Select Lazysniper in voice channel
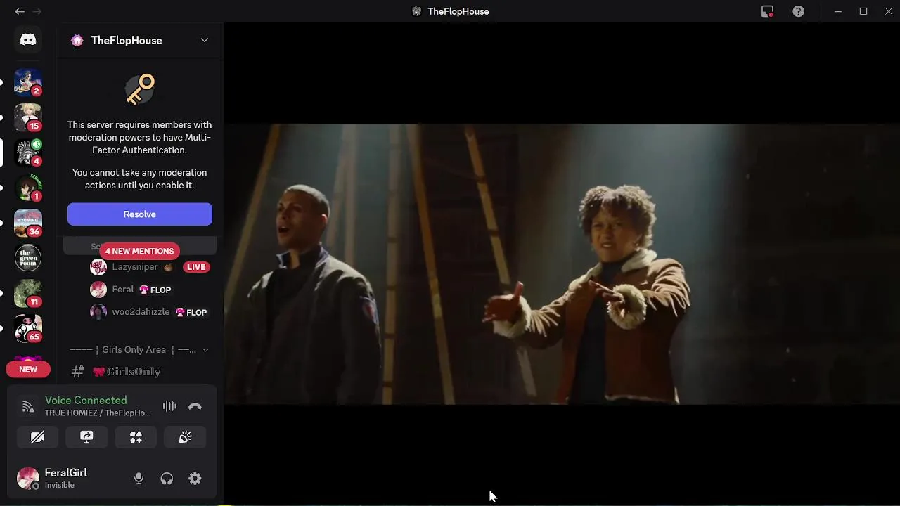The image size is (900, 506). 135,267
